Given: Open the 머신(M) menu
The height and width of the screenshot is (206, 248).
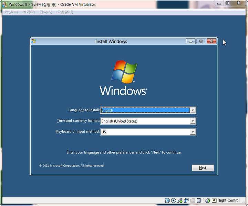Looking at the screenshot, I should (x=11, y=12).
